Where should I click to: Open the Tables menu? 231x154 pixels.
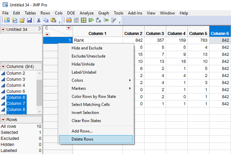point(30,13)
